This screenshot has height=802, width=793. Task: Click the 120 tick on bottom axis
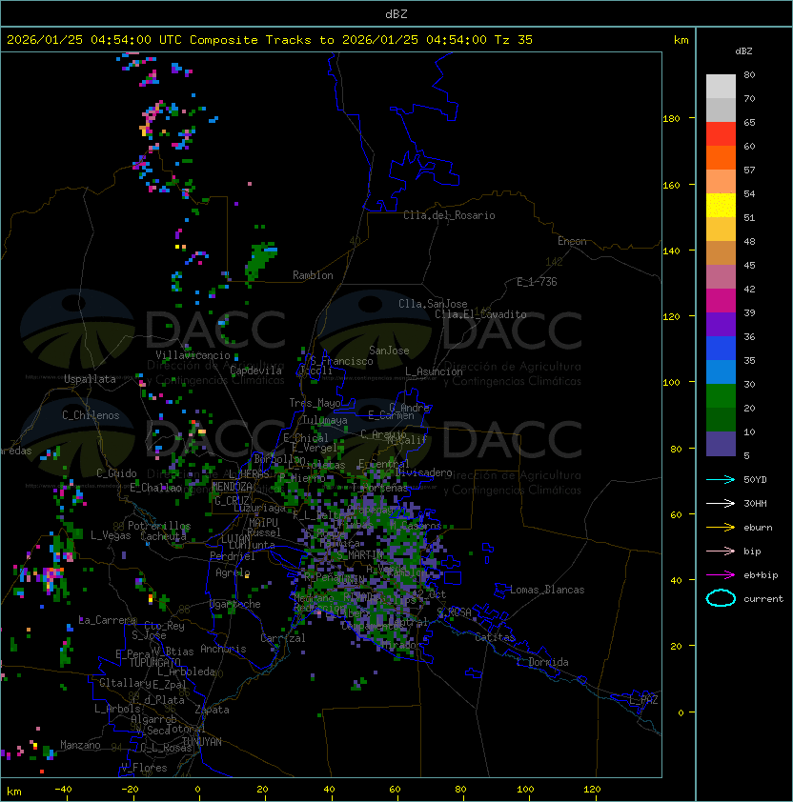click(x=592, y=790)
